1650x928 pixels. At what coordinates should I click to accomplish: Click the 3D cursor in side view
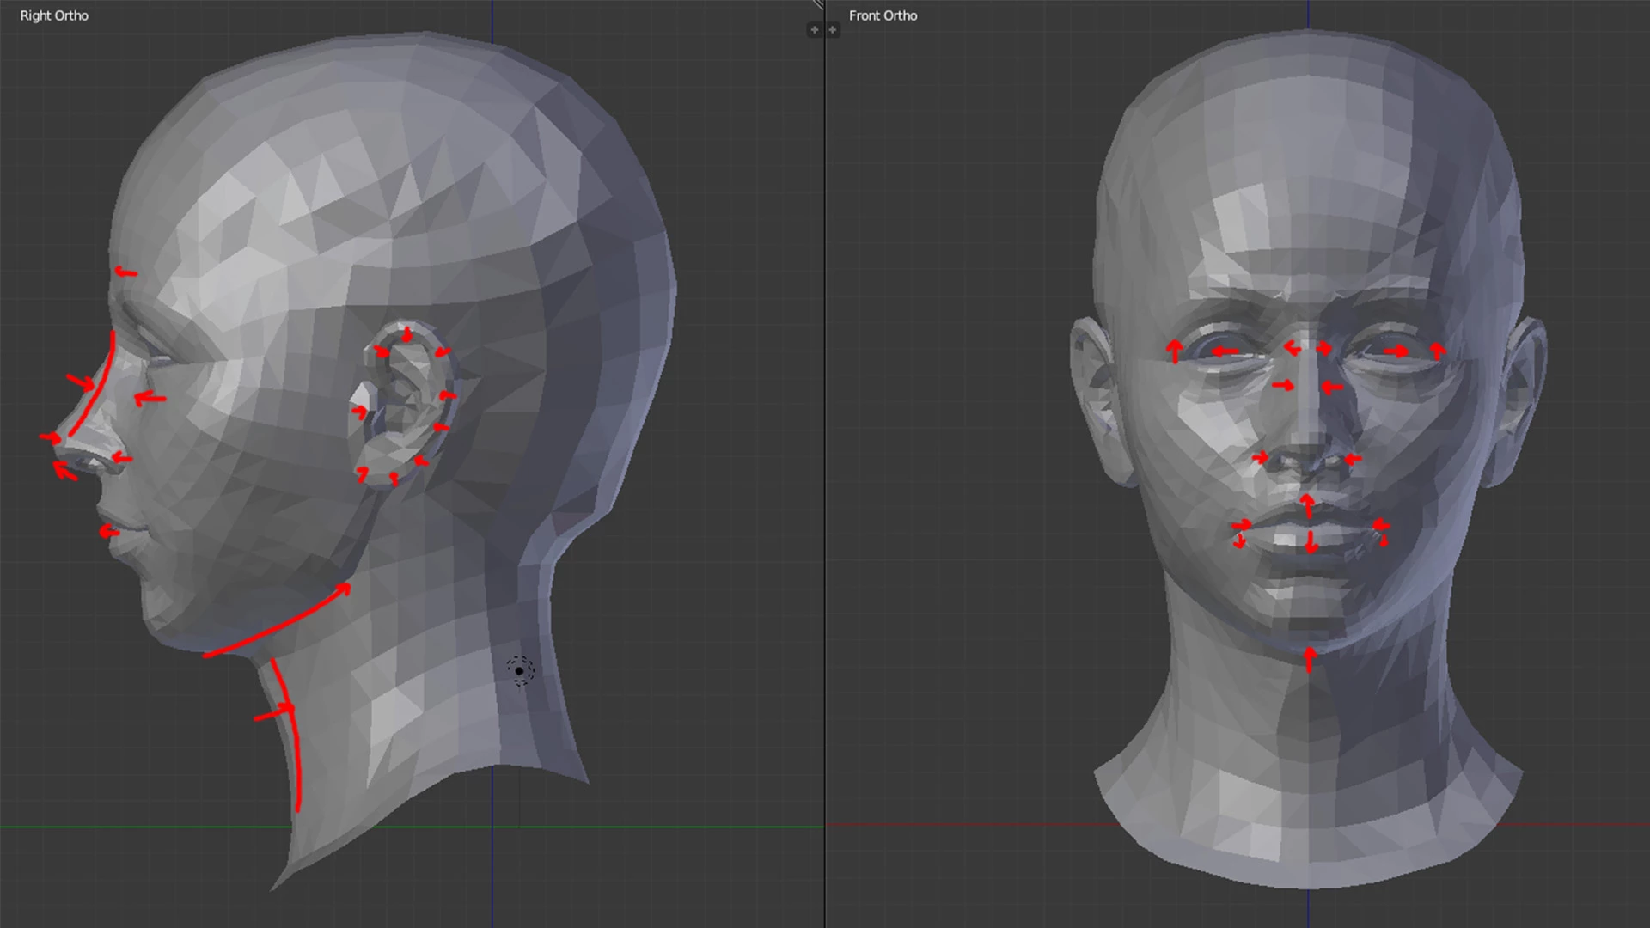pyautogui.click(x=520, y=670)
